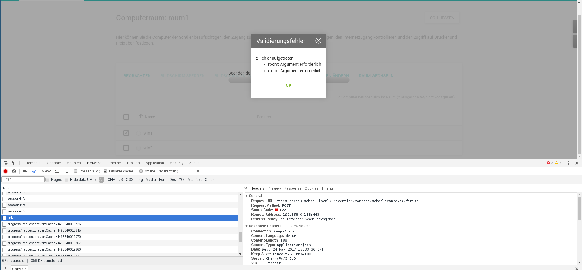Viewport: 582px width, 270px height.
Task: Stop recording the network log
Action: click(5, 171)
